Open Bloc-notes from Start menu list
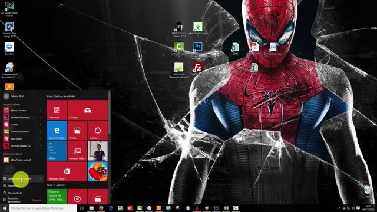 22,139
